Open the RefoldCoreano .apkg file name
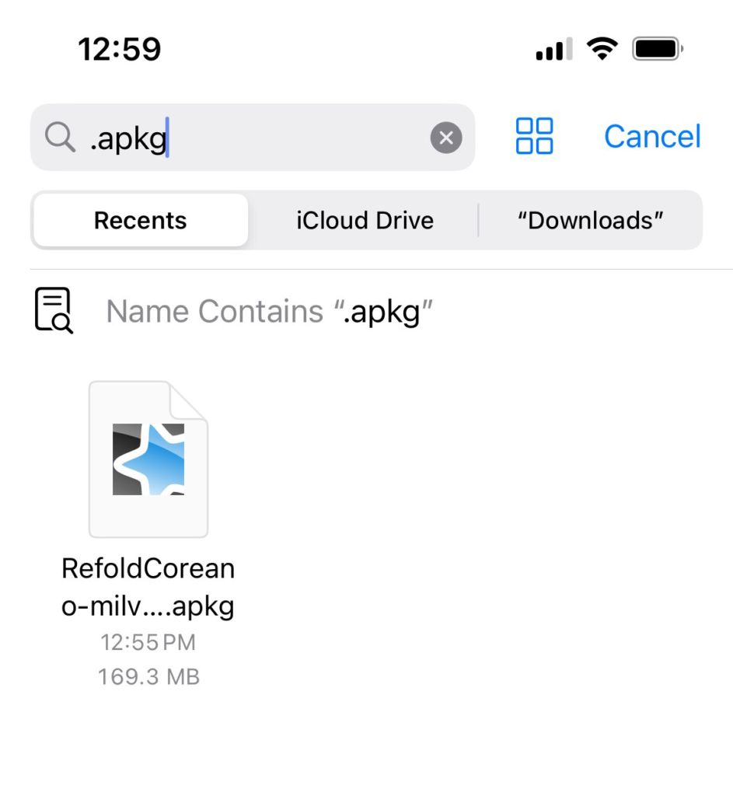The image size is (733, 796). click(148, 588)
